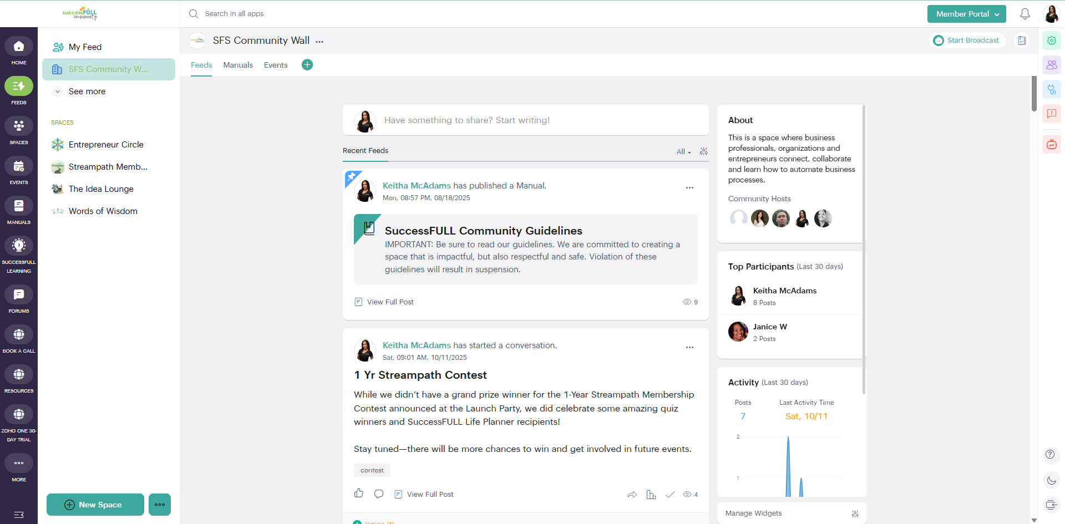Screen dimensions: 1065x524
Task: Open the Forums app in sidebar
Action: pyautogui.click(x=19, y=299)
